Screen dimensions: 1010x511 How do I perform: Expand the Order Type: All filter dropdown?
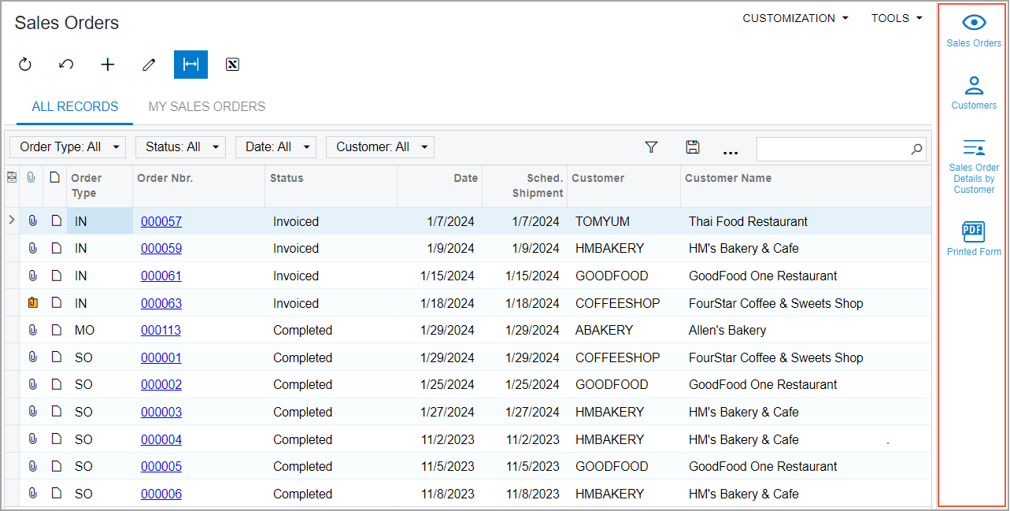pyautogui.click(x=68, y=147)
